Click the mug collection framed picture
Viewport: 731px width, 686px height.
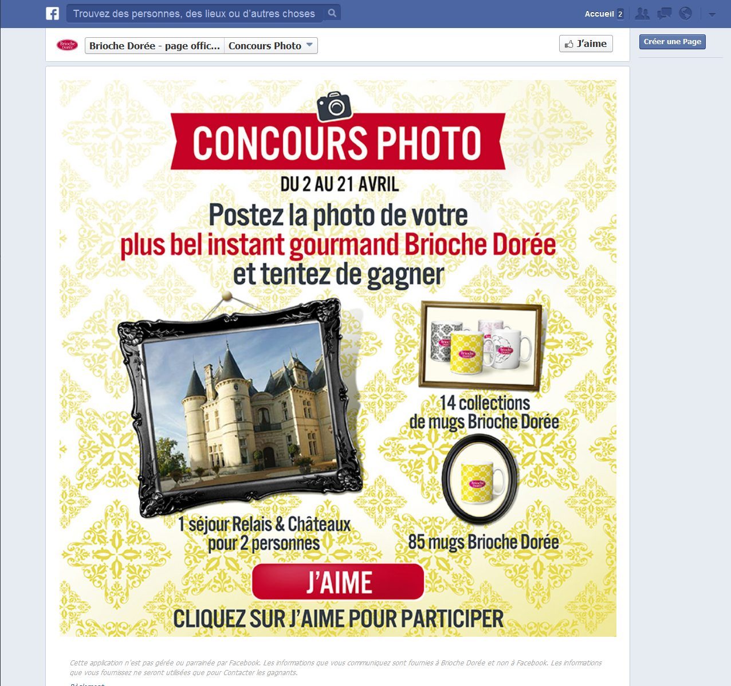pyautogui.click(x=481, y=345)
